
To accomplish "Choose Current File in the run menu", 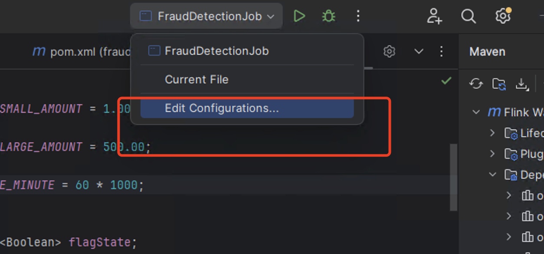I will [x=197, y=80].
